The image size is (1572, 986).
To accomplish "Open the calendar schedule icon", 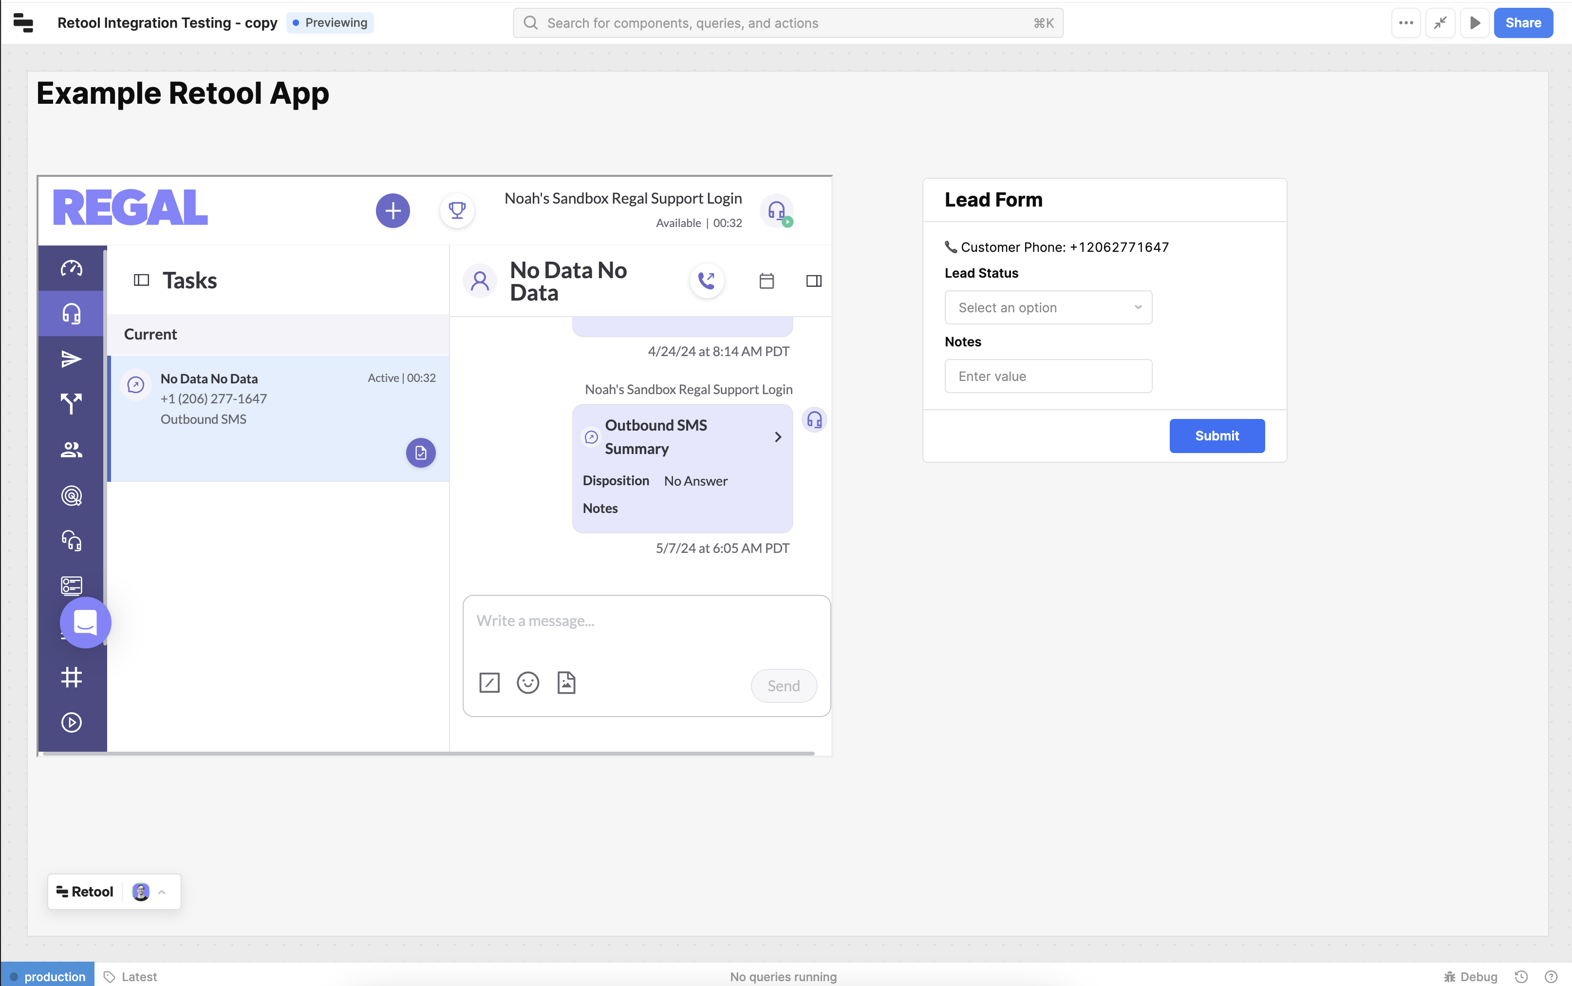I will coord(767,281).
